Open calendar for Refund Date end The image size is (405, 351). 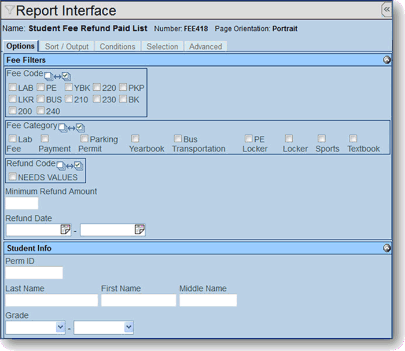click(x=139, y=230)
